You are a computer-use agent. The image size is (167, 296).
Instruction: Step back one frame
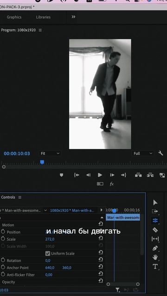tap(88, 175)
